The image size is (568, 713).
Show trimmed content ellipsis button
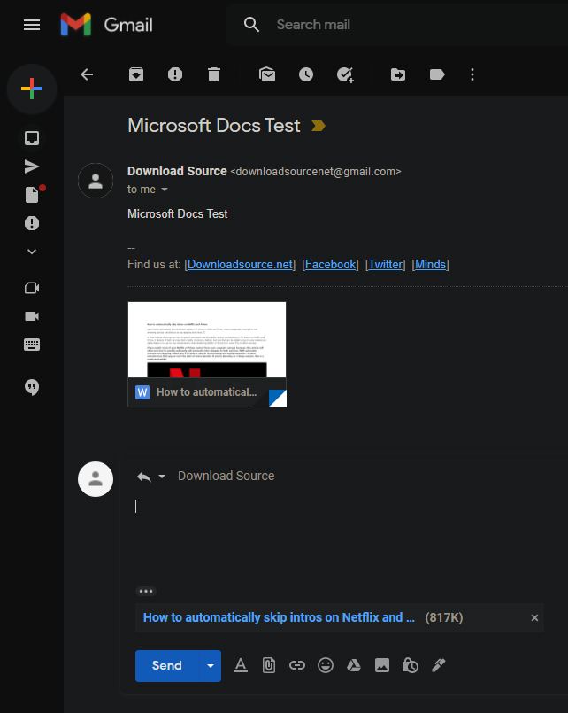[146, 591]
